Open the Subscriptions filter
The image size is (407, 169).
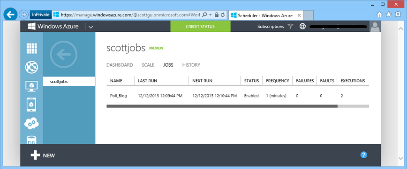[271, 26]
